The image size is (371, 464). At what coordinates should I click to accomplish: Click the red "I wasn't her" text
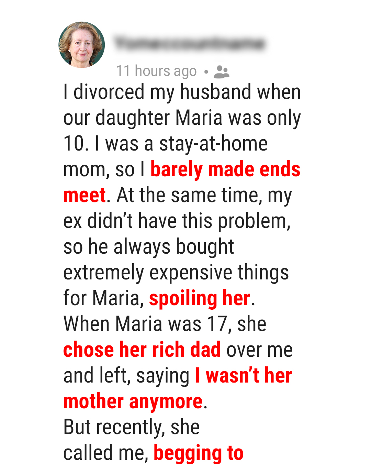tap(244, 375)
